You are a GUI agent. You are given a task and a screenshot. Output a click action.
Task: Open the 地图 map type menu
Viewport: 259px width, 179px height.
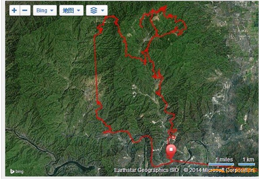71,11
